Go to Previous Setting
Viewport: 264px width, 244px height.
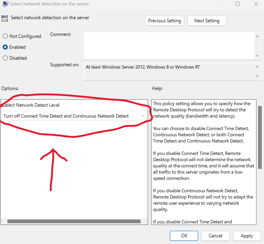point(165,21)
